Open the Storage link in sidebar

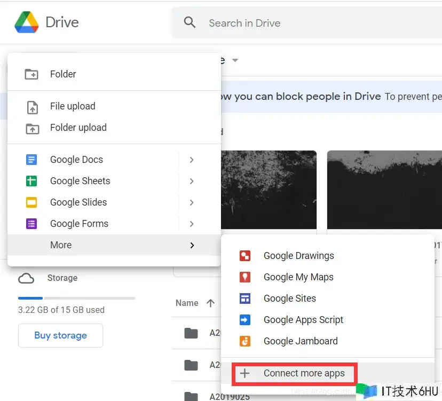[62, 278]
